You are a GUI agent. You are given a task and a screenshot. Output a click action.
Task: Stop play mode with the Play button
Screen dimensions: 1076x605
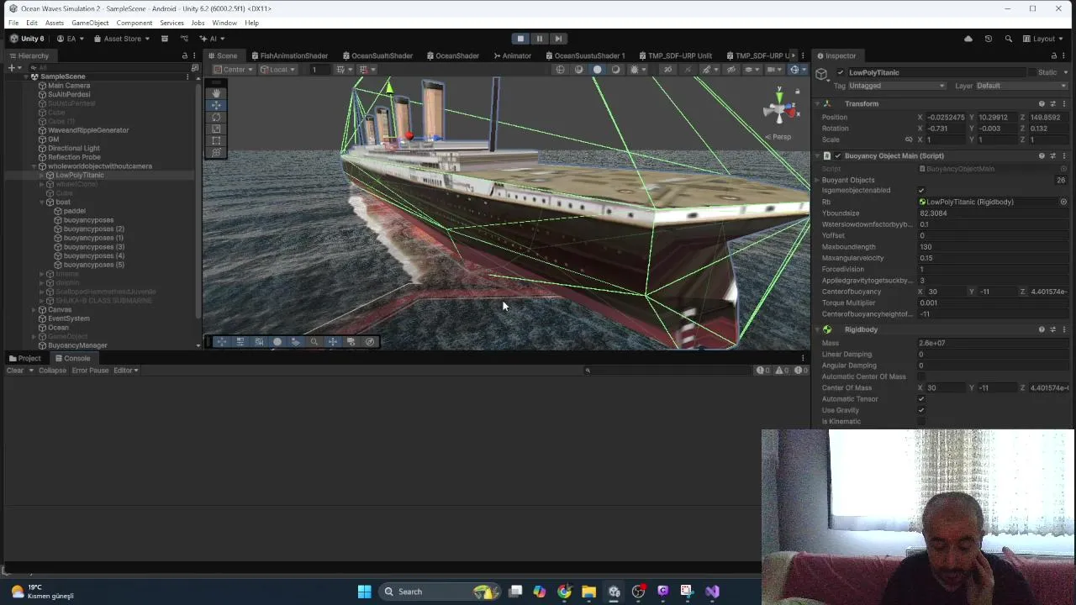520,39
